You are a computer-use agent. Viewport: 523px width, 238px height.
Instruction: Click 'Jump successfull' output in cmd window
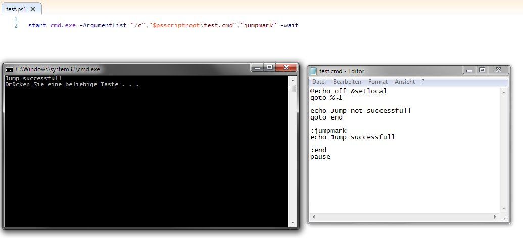click(33, 78)
